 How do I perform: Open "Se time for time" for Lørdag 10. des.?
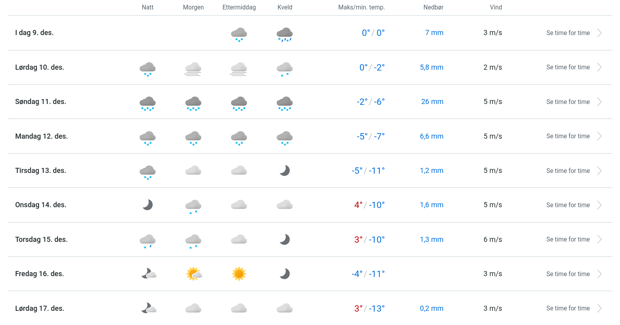[568, 67]
